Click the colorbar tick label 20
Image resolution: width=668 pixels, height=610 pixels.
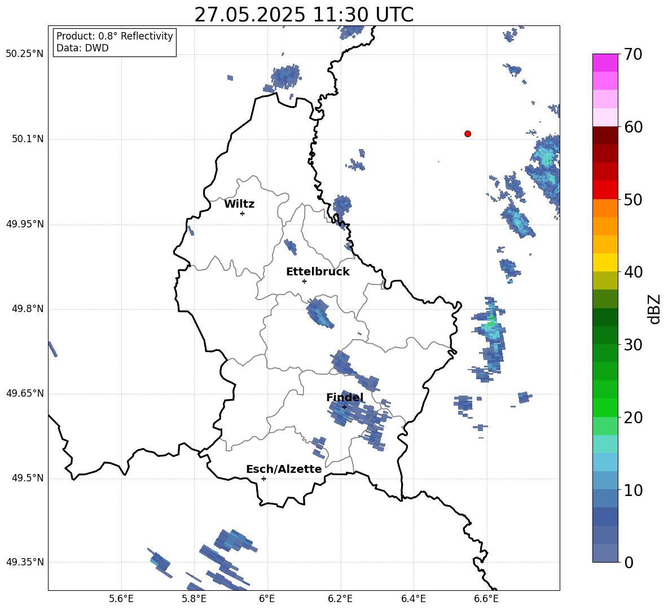click(633, 418)
